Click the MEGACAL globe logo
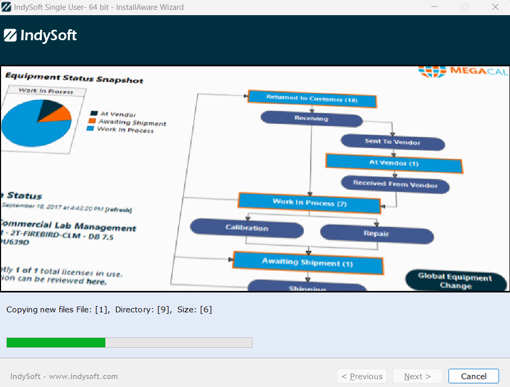The image size is (510, 387). [x=433, y=72]
